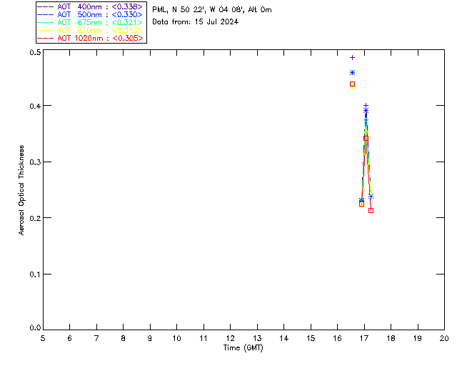Image resolution: width=457 pixels, height=366 pixels.
Task: Click the x-axis value 20
Action: point(444,339)
